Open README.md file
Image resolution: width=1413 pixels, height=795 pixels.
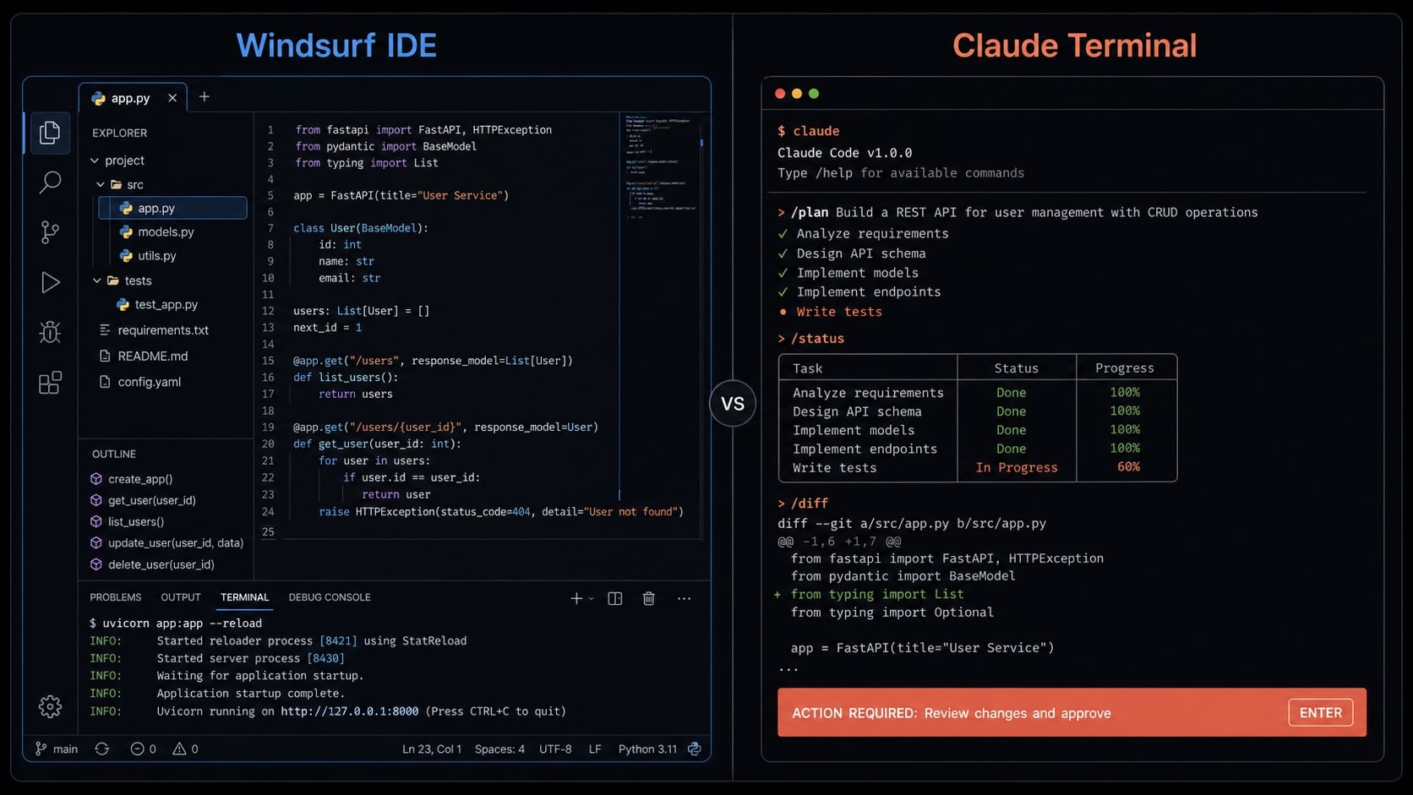coord(143,357)
